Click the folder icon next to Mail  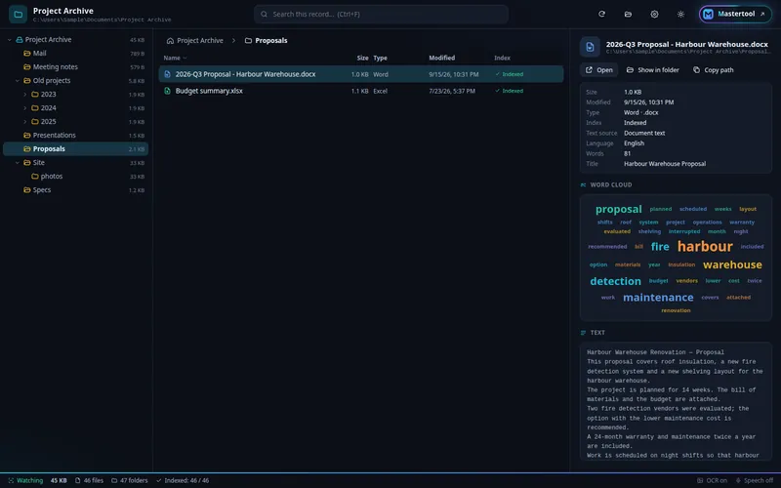click(x=27, y=54)
